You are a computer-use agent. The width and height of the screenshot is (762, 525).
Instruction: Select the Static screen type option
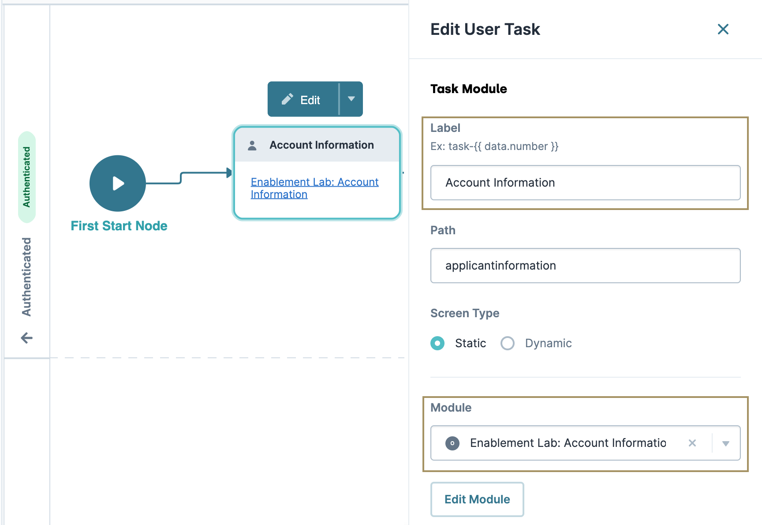click(437, 343)
